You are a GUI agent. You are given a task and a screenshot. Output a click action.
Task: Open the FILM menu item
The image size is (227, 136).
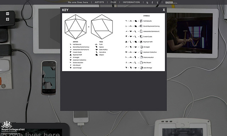point(113,2)
